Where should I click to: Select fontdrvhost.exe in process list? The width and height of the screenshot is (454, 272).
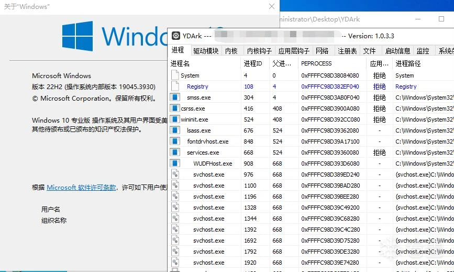[207, 142]
